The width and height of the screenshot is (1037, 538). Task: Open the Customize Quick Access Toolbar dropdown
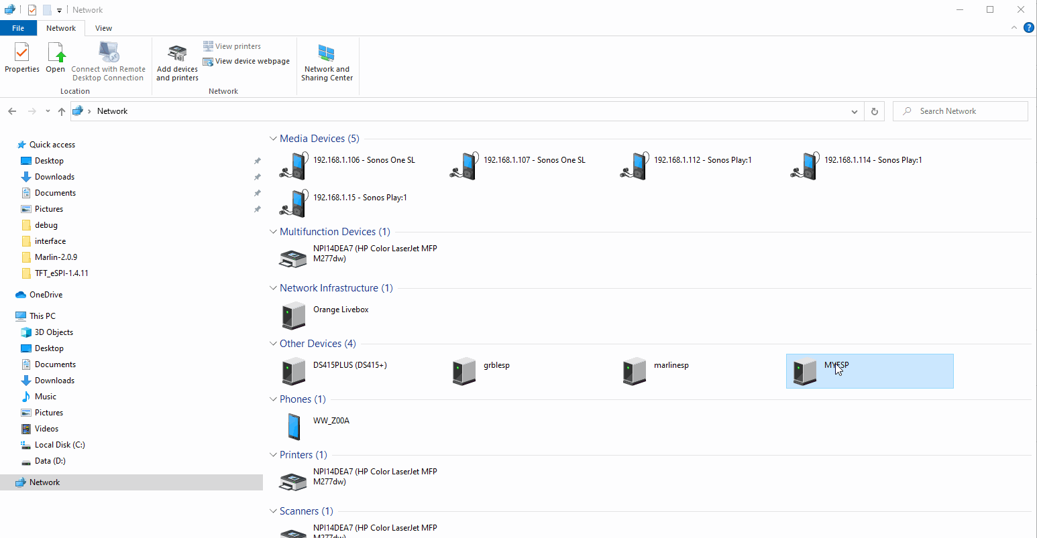point(59,10)
